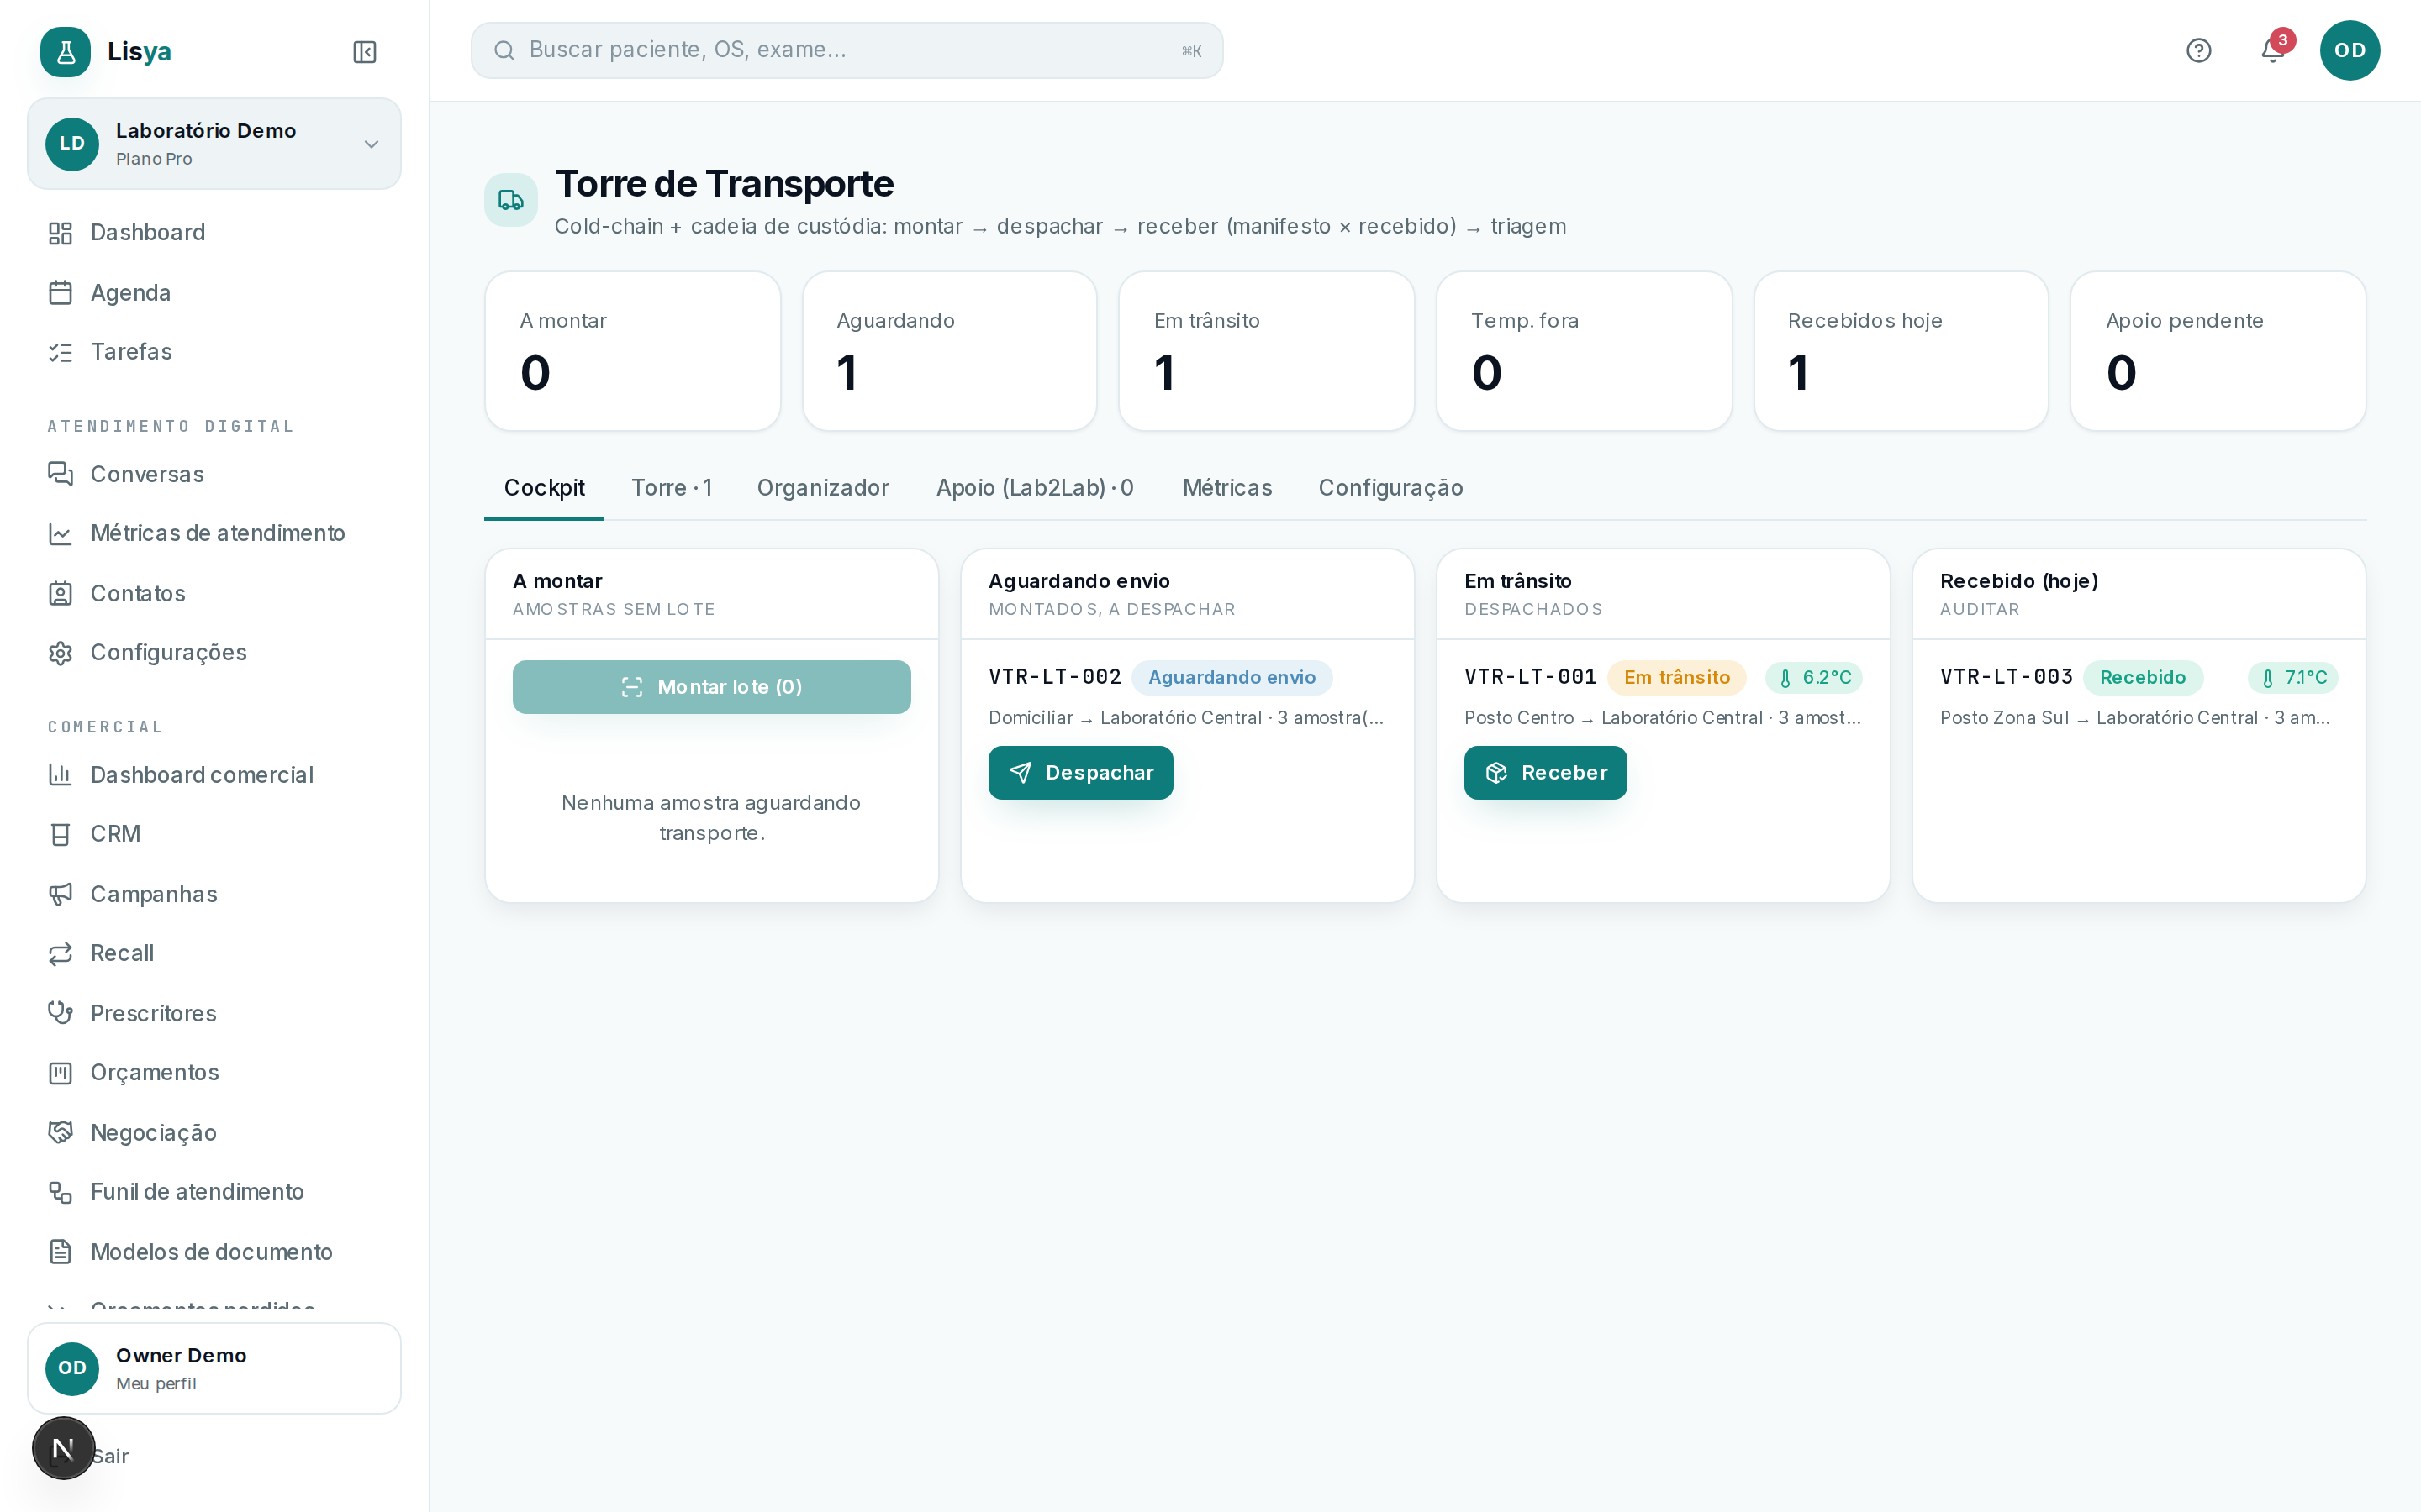Image resolution: width=2421 pixels, height=1512 pixels.
Task: Click the green Recebido status badge
Action: click(x=2143, y=678)
